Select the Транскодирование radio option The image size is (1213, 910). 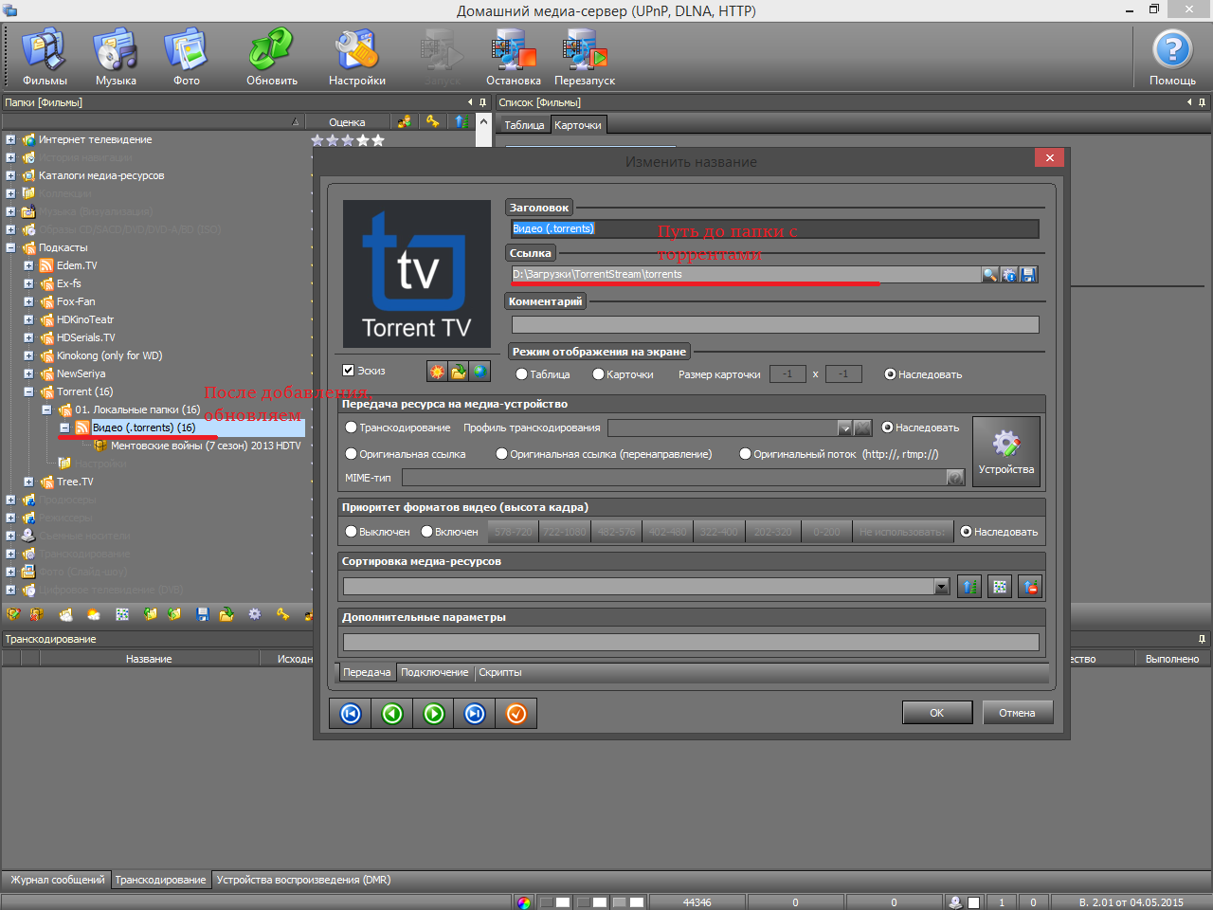click(x=352, y=428)
